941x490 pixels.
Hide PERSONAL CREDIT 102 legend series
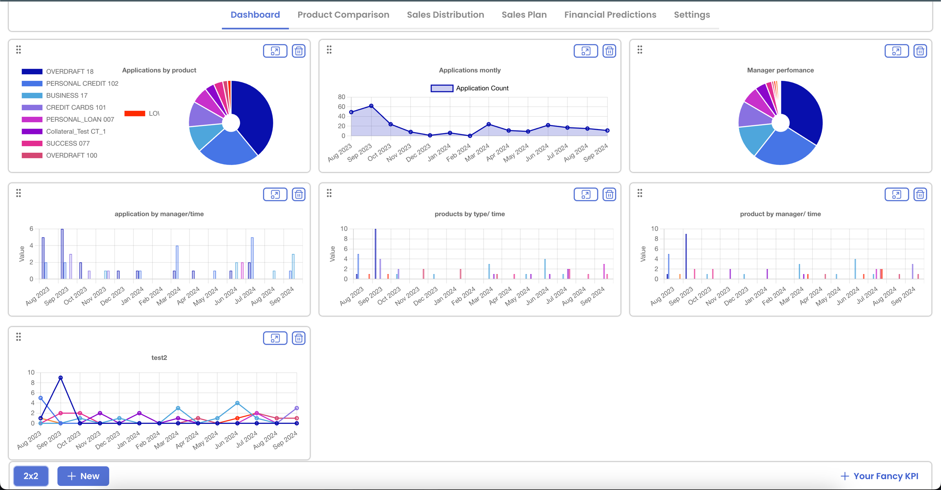[x=70, y=83]
